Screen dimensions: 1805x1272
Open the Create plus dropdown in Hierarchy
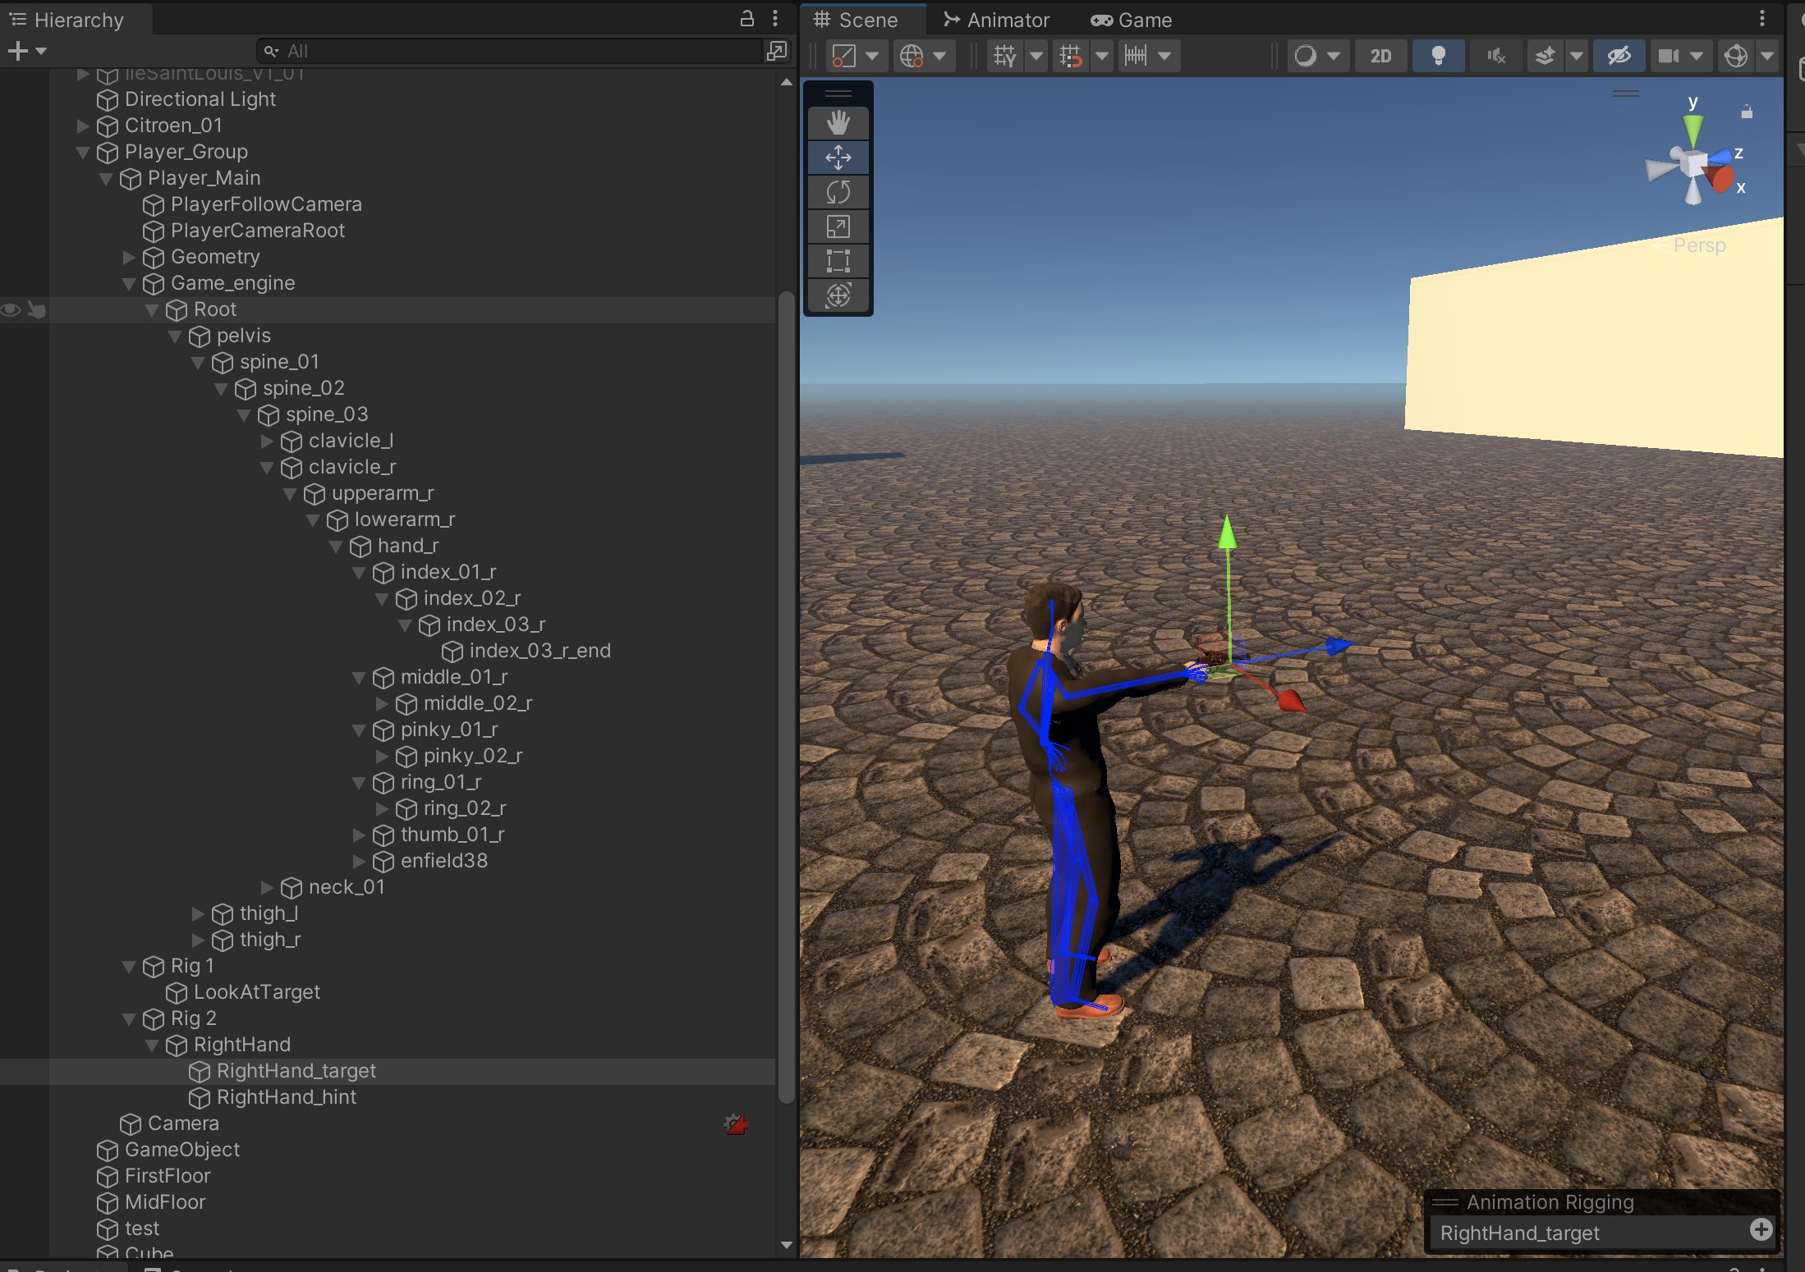pyautogui.click(x=26, y=51)
